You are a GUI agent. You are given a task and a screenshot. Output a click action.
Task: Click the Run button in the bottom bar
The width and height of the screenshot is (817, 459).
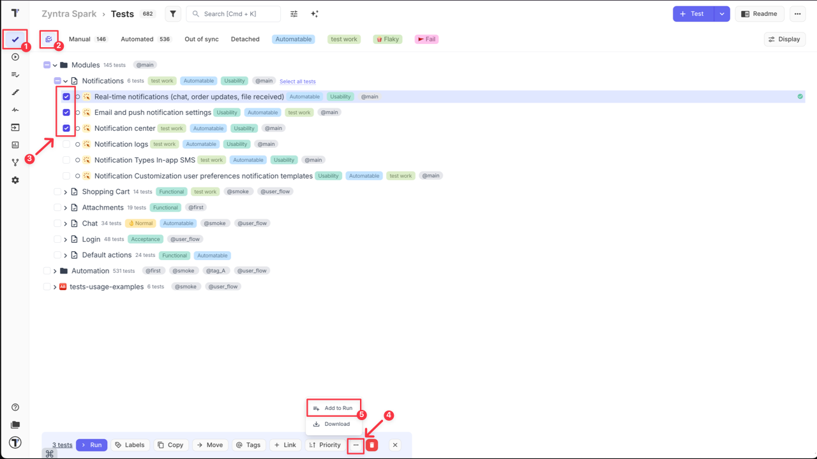tap(91, 444)
